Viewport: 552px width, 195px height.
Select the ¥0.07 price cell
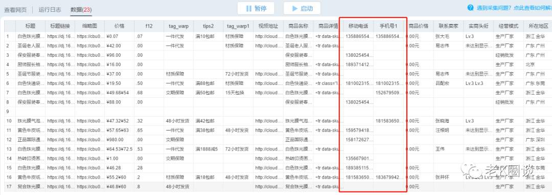[119, 36]
